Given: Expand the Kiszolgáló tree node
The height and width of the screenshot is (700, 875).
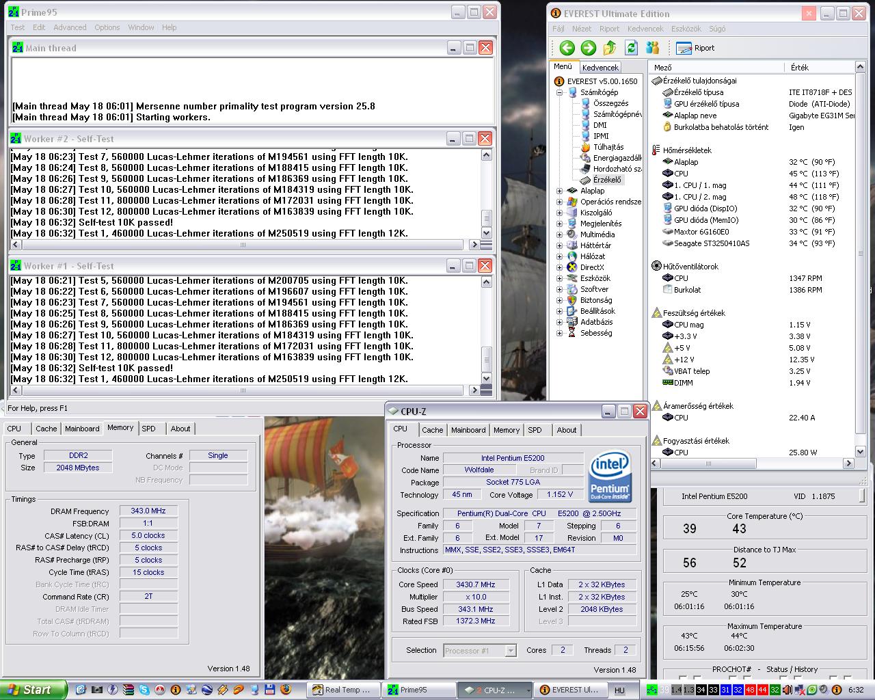Looking at the screenshot, I should (x=559, y=213).
